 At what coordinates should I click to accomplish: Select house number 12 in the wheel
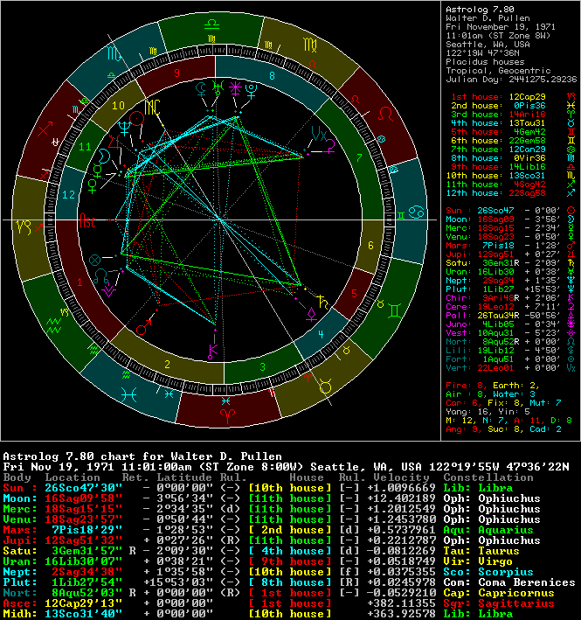pos(69,194)
